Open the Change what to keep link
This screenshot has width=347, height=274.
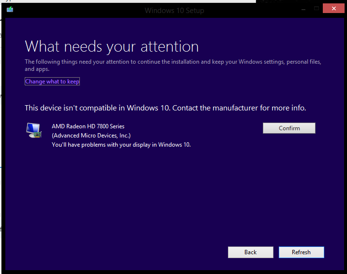pyautogui.click(x=52, y=82)
